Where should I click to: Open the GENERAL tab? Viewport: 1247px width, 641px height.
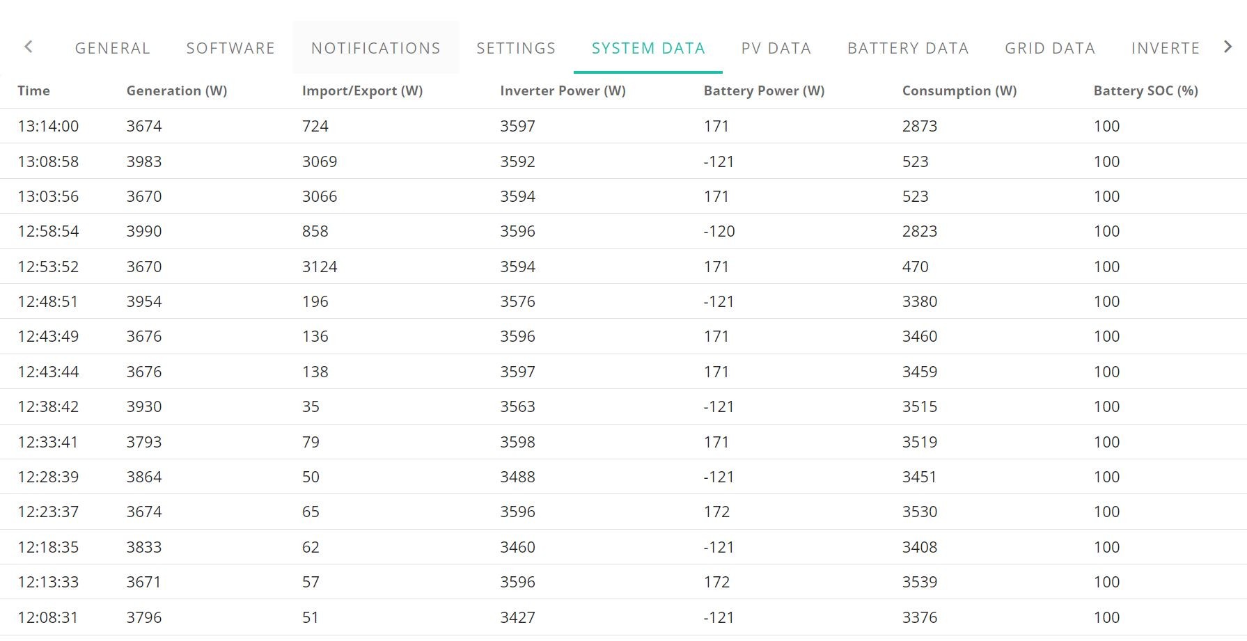coord(113,48)
